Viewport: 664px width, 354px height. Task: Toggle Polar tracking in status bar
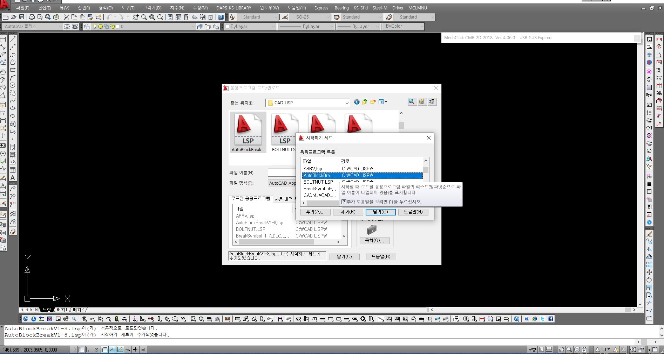(97, 349)
